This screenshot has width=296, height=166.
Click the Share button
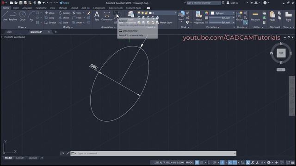64,3
